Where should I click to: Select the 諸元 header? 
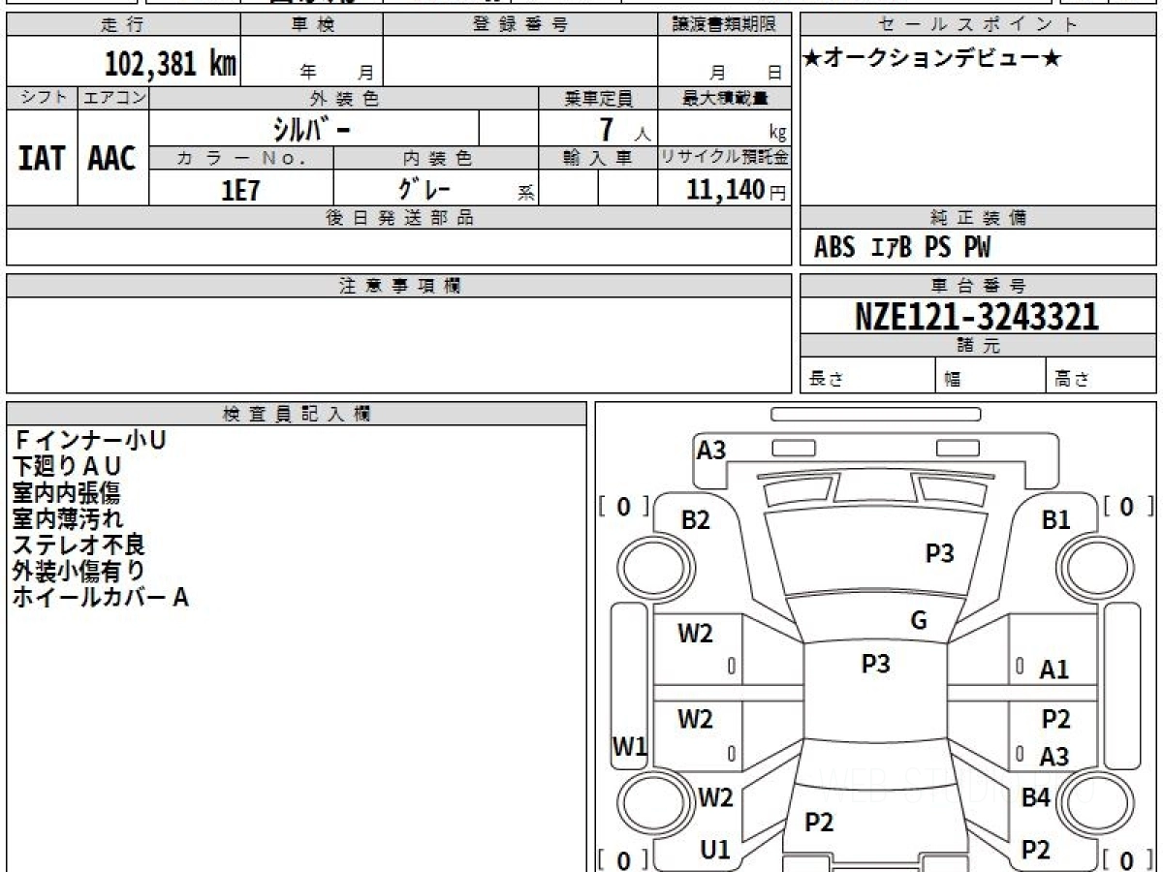[978, 346]
